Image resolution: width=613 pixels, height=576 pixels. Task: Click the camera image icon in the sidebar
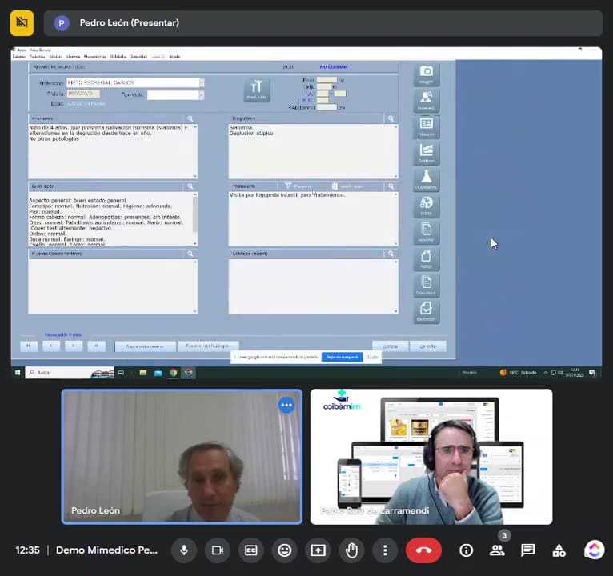click(x=426, y=74)
